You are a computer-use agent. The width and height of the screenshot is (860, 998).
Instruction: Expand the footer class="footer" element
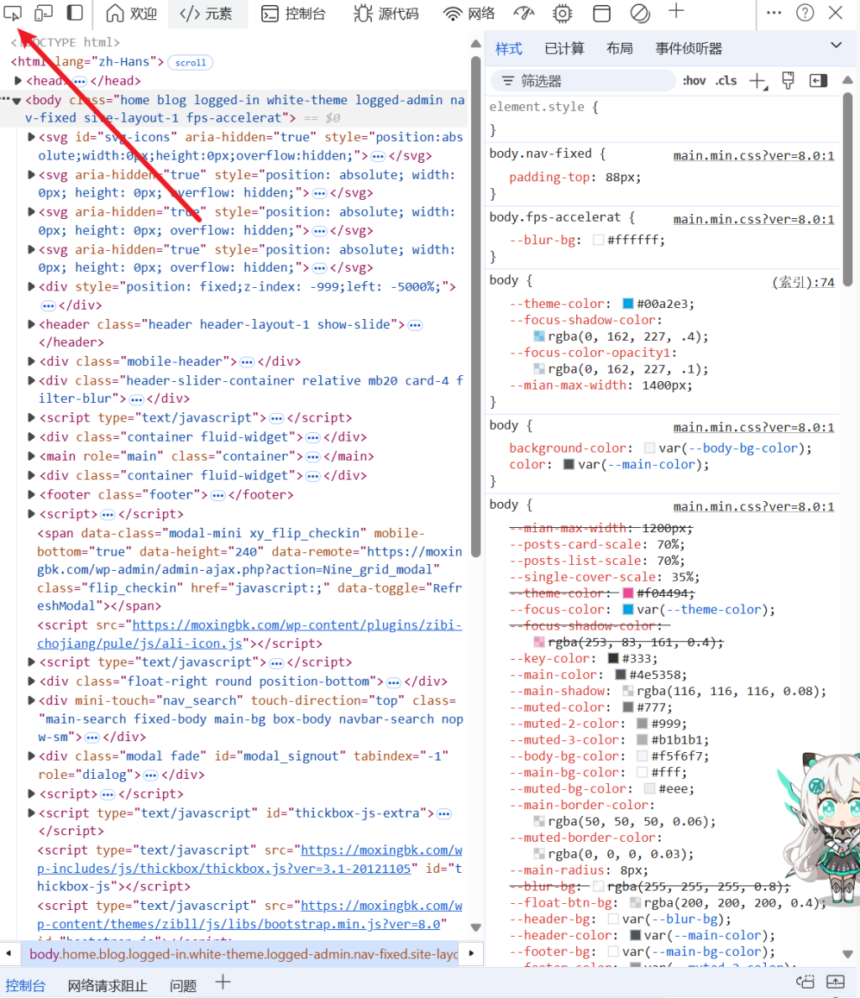click(31, 494)
